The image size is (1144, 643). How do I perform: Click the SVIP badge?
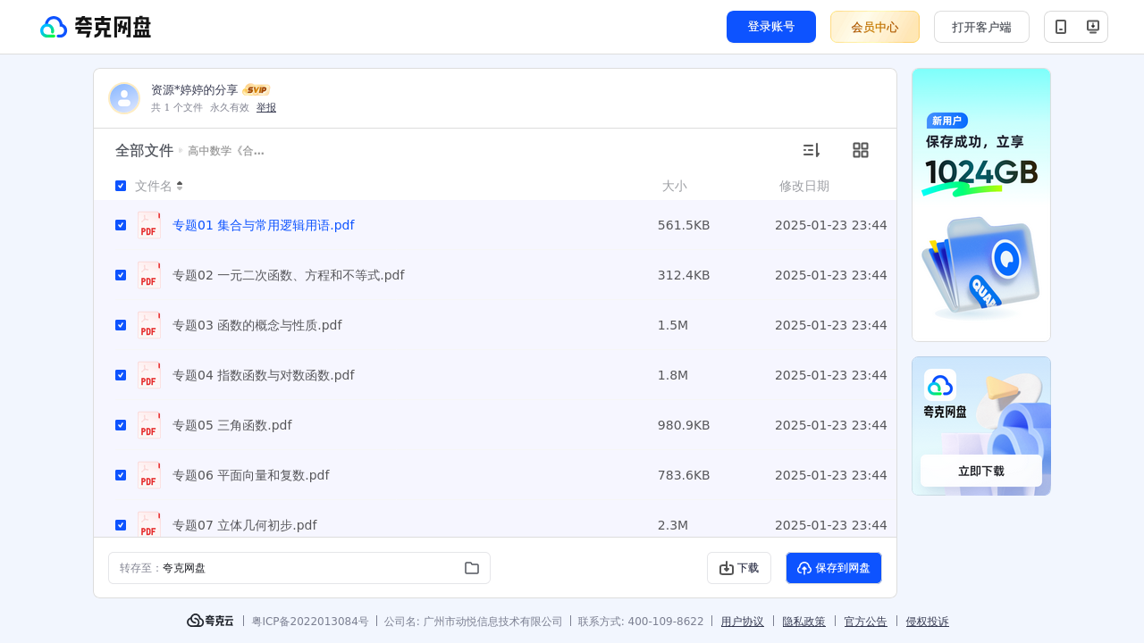257,90
